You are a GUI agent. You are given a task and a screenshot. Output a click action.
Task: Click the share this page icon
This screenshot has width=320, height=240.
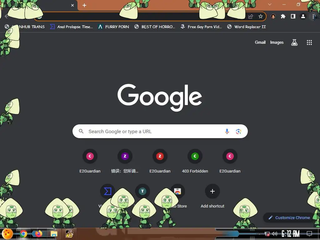(251, 16)
